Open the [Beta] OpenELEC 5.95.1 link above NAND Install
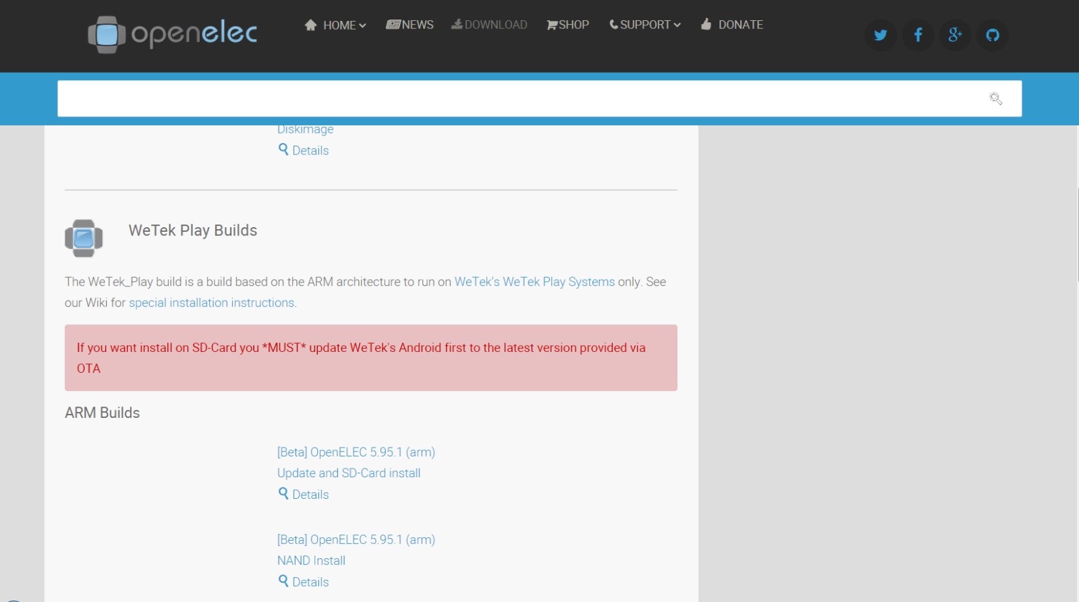This screenshot has height=602, width=1079. click(x=356, y=540)
